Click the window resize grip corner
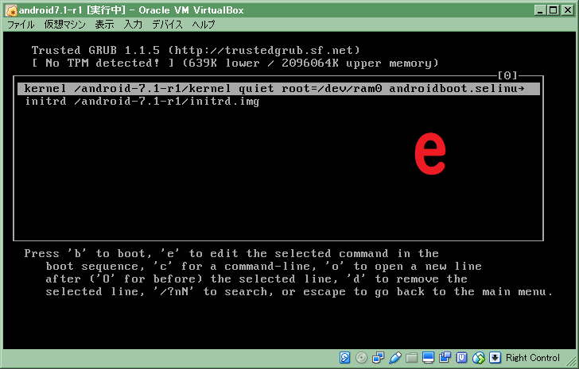 571,363
